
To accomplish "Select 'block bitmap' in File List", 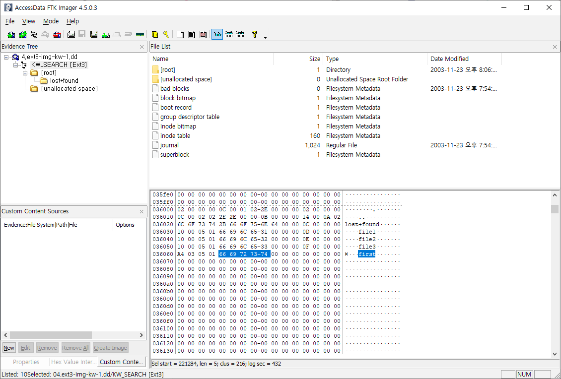I will [x=178, y=98].
